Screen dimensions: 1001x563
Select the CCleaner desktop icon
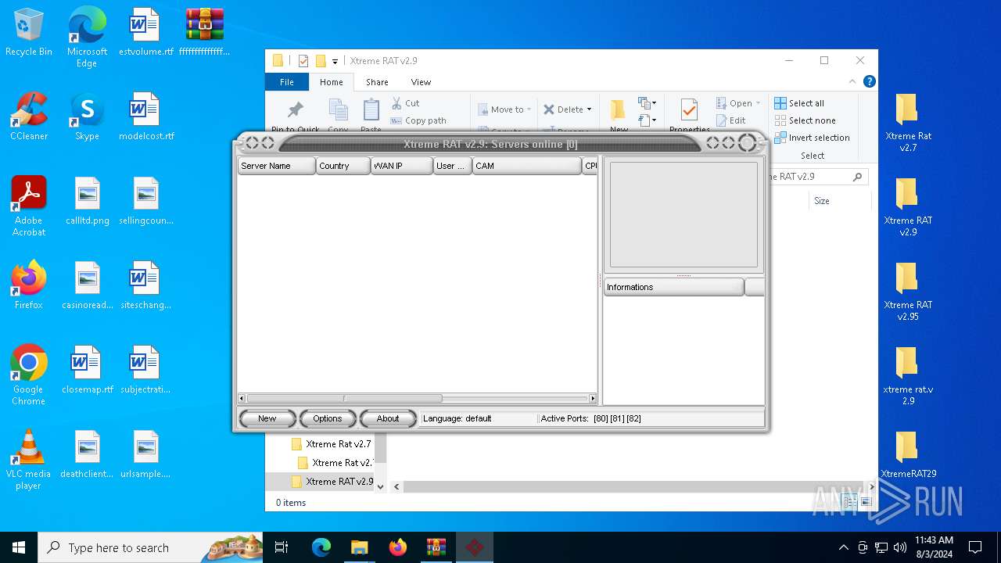pyautogui.click(x=29, y=117)
